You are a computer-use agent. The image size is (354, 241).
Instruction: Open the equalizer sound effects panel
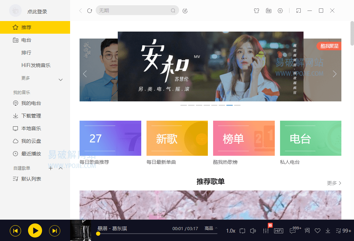pyautogui.click(x=266, y=230)
